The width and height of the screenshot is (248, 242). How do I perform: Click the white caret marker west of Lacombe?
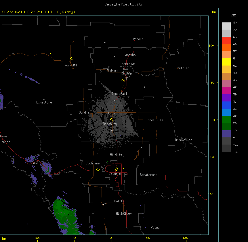point(114,57)
